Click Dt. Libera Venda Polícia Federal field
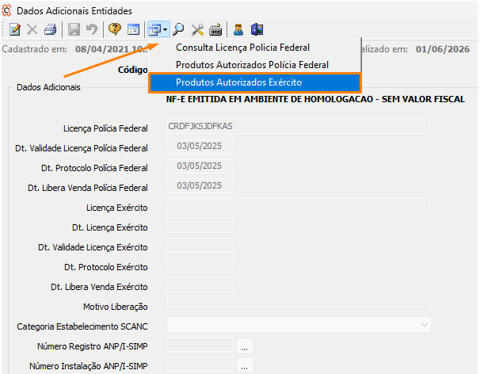Viewport: 480px width, 374px height. [200, 185]
